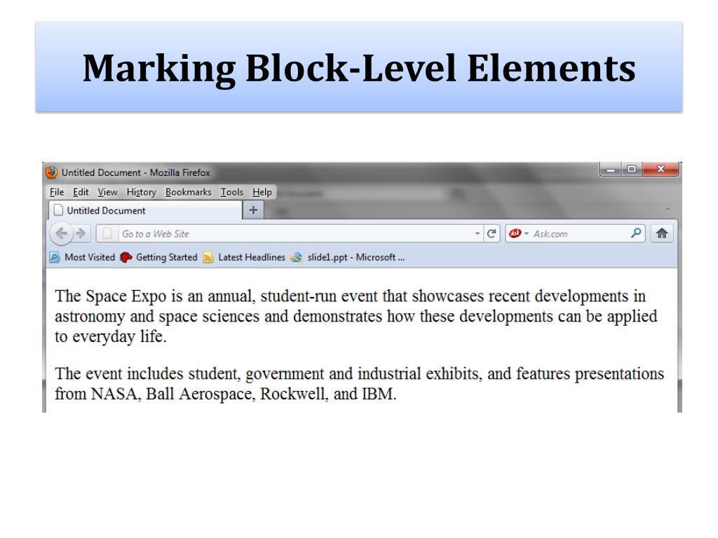Open the Edit menu

81,192
